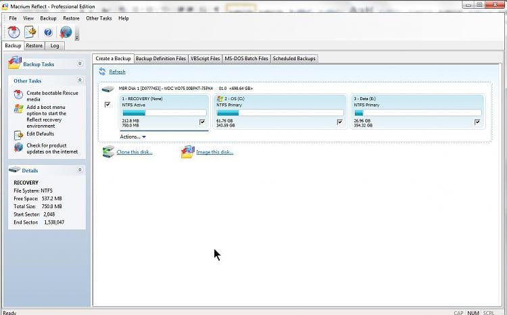Click the Edit Defaults toolbar icon
This screenshot has height=315, width=507.
coord(30,32)
